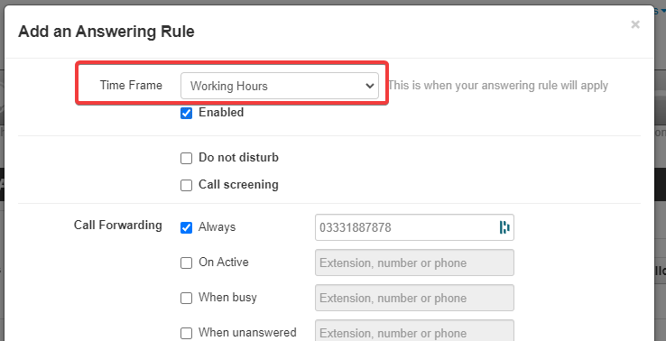Tick the When busy checkbox
Image resolution: width=666 pixels, height=341 pixels.
click(x=187, y=298)
